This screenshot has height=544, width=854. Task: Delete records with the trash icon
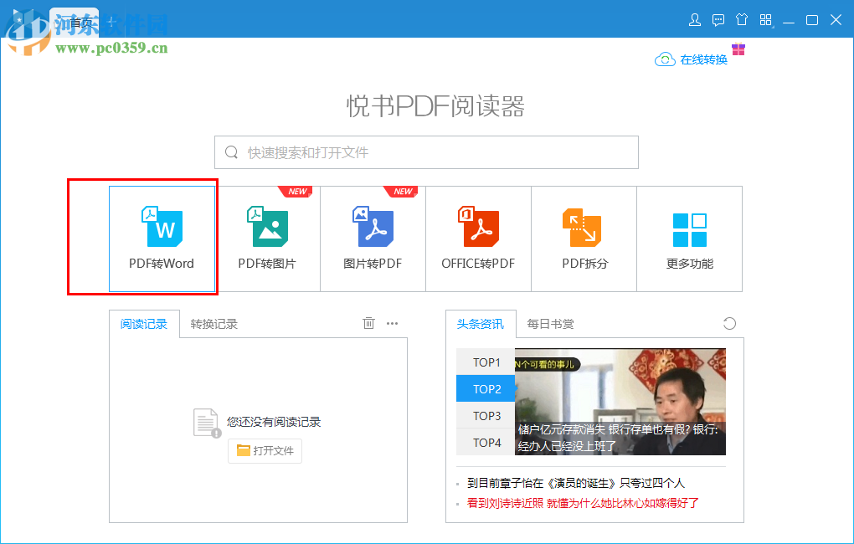point(368,323)
